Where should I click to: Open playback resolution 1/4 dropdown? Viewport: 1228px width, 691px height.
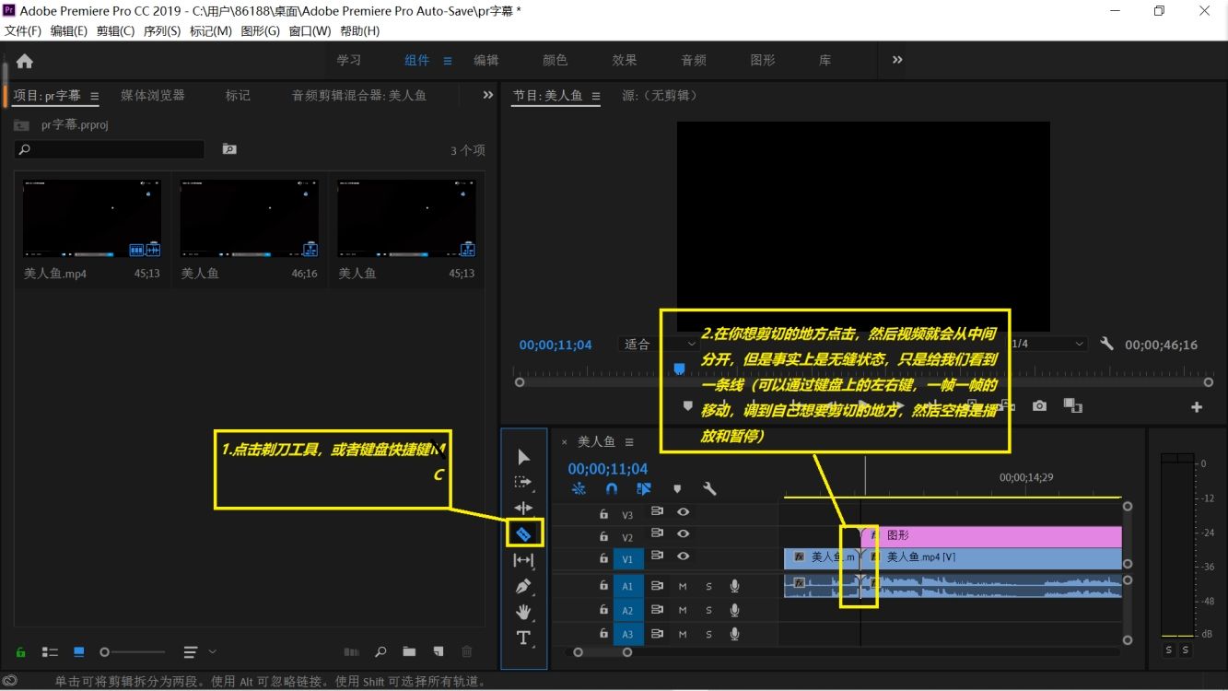click(1050, 344)
